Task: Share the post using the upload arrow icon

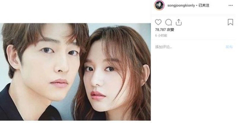Action: coord(178,22)
